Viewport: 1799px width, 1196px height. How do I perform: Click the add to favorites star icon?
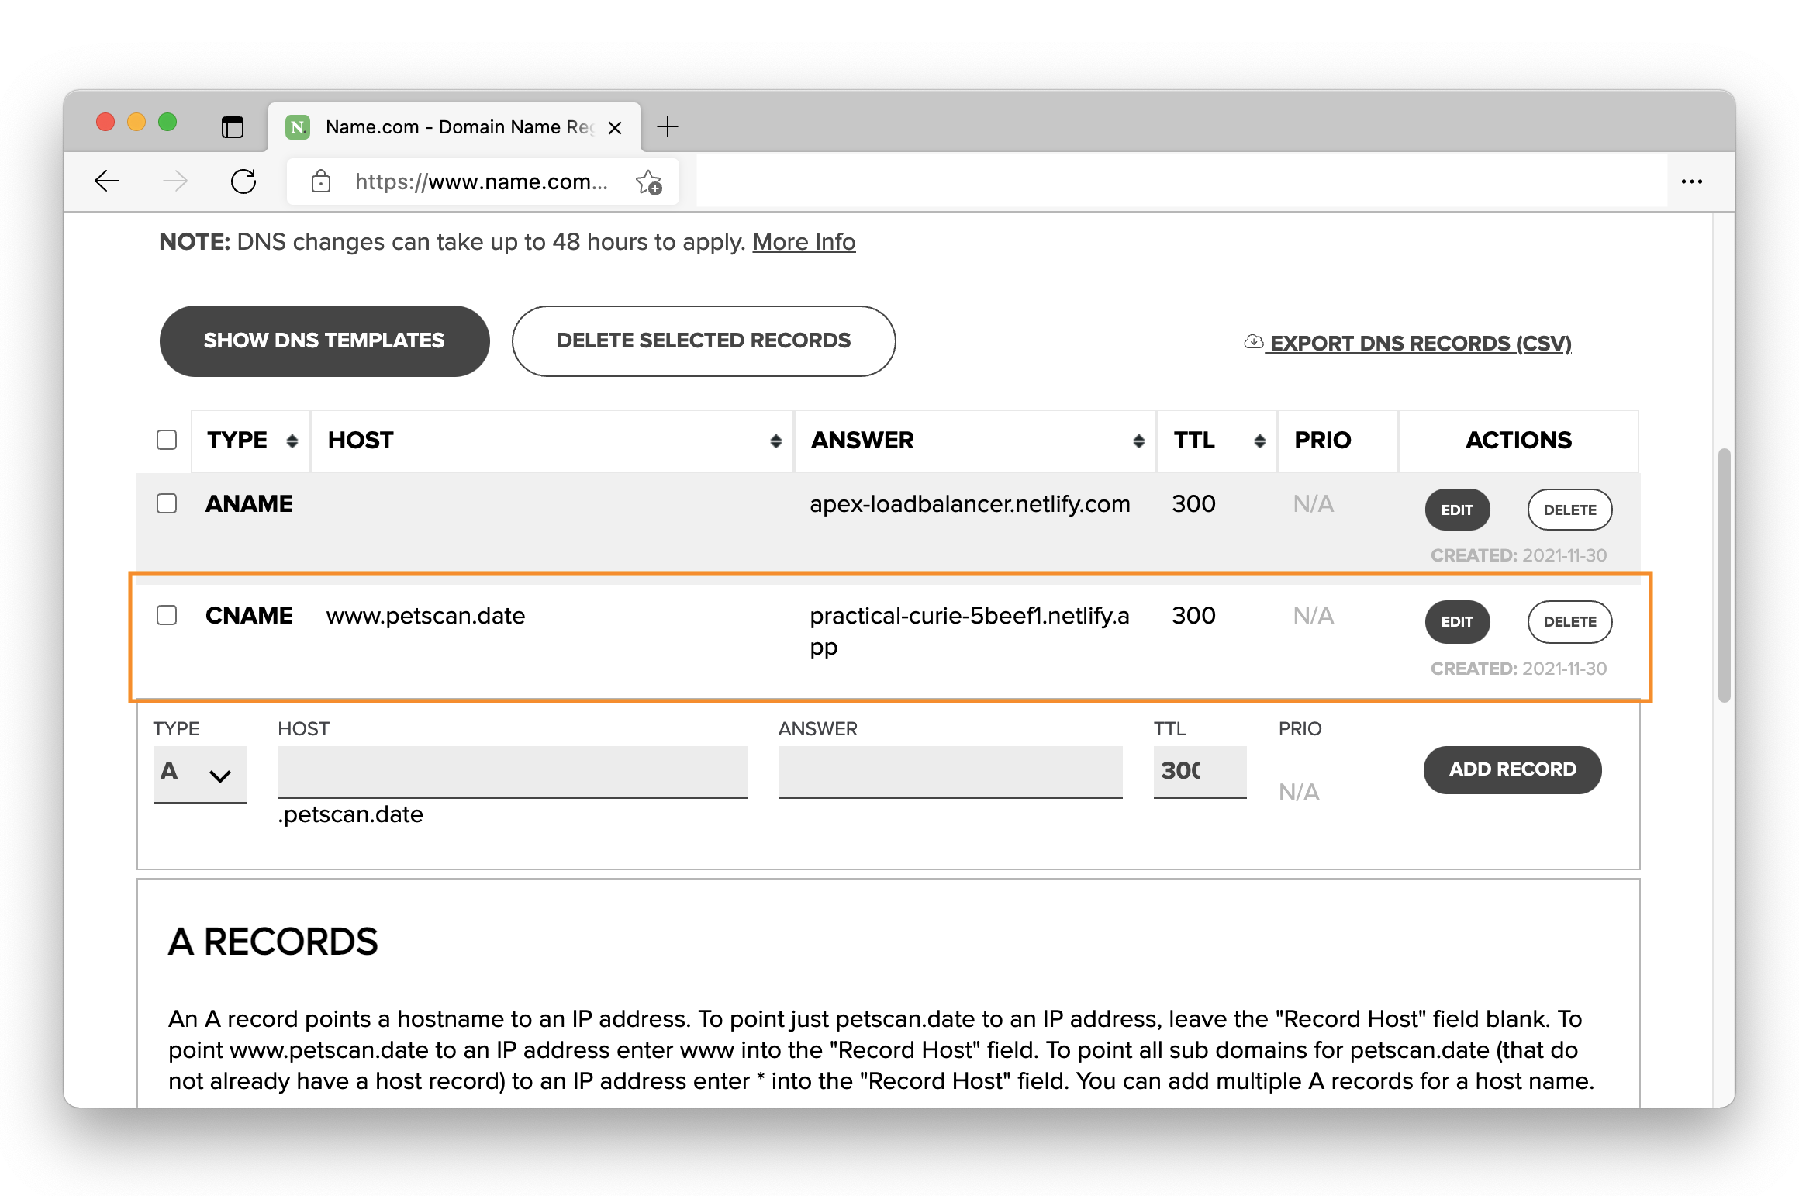point(648,182)
